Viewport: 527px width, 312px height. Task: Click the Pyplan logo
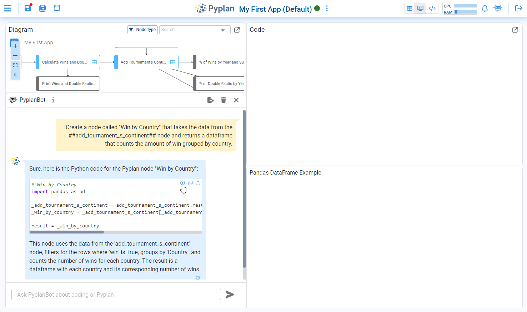tap(215, 9)
